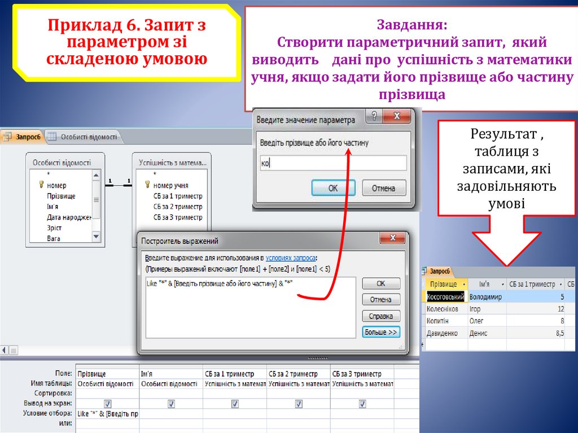Switch to the Особисті відомості tab

(x=84, y=137)
